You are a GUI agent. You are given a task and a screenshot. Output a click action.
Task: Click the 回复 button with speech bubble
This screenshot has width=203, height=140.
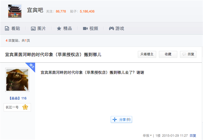189,54
